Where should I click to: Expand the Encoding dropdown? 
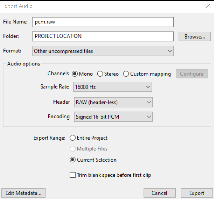point(113,117)
